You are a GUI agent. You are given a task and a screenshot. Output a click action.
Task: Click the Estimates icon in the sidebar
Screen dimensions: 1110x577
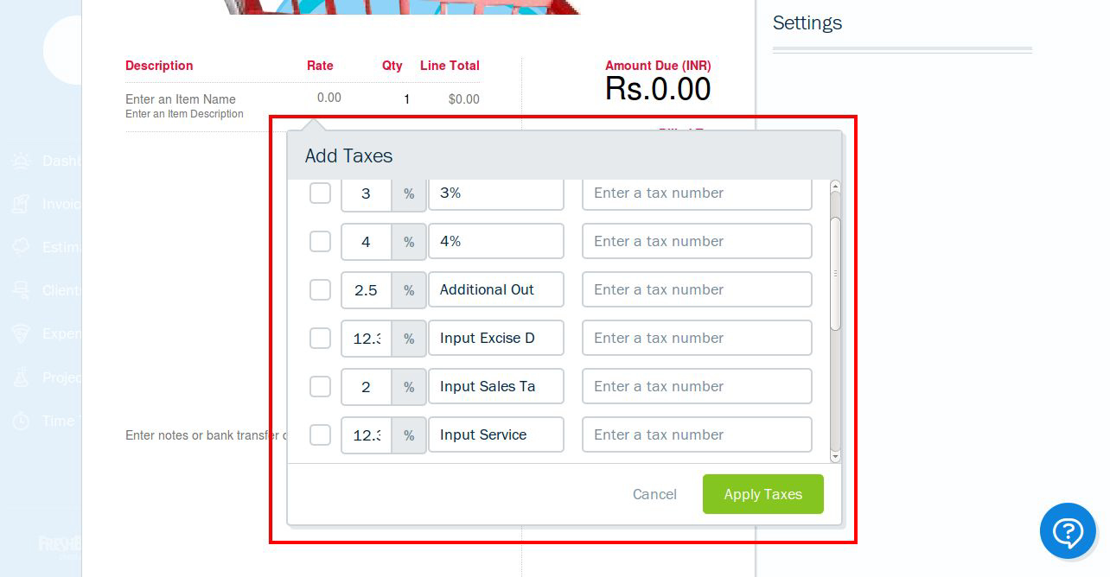[21, 247]
